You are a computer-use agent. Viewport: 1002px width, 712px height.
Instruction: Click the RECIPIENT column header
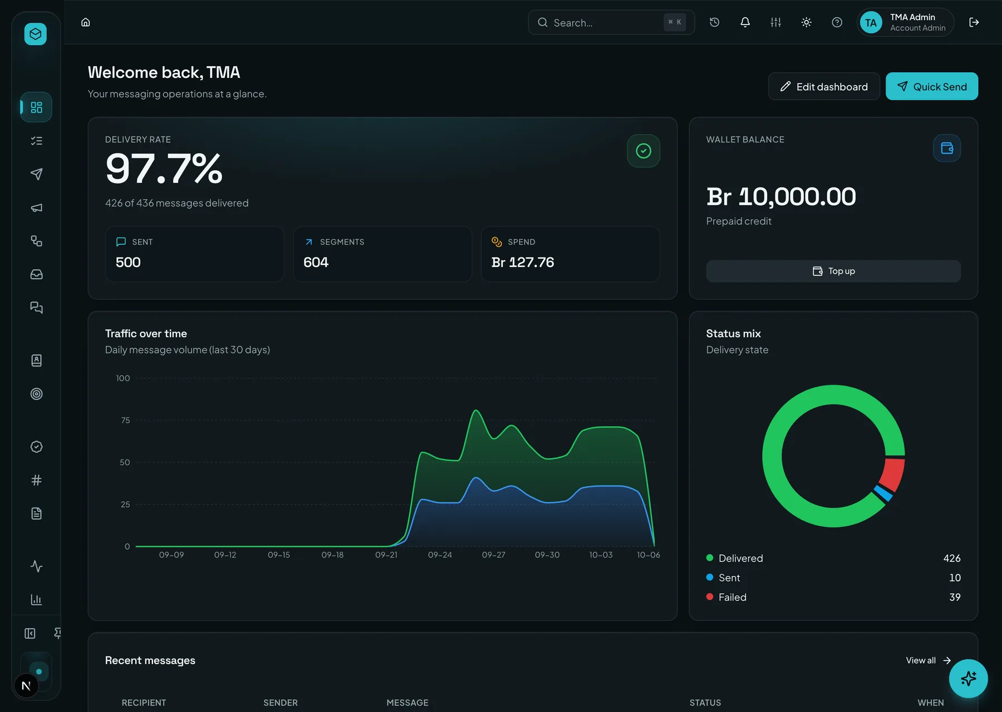point(144,703)
